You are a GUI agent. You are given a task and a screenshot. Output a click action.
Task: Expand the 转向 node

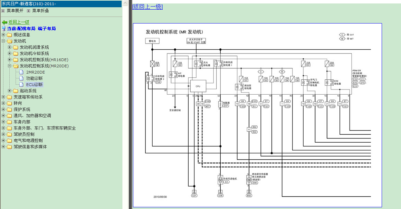pyautogui.click(x=3, y=103)
